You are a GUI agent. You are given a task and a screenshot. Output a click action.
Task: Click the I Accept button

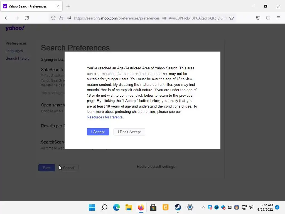click(98, 132)
